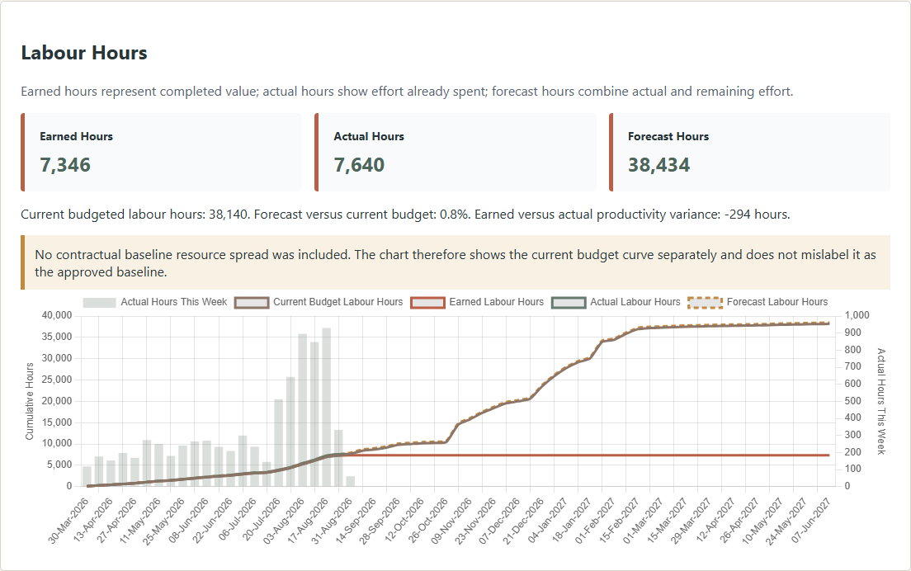The image size is (911, 571).
Task: Click the 07-Jun-2027 axis date label
Action: [x=812, y=521]
